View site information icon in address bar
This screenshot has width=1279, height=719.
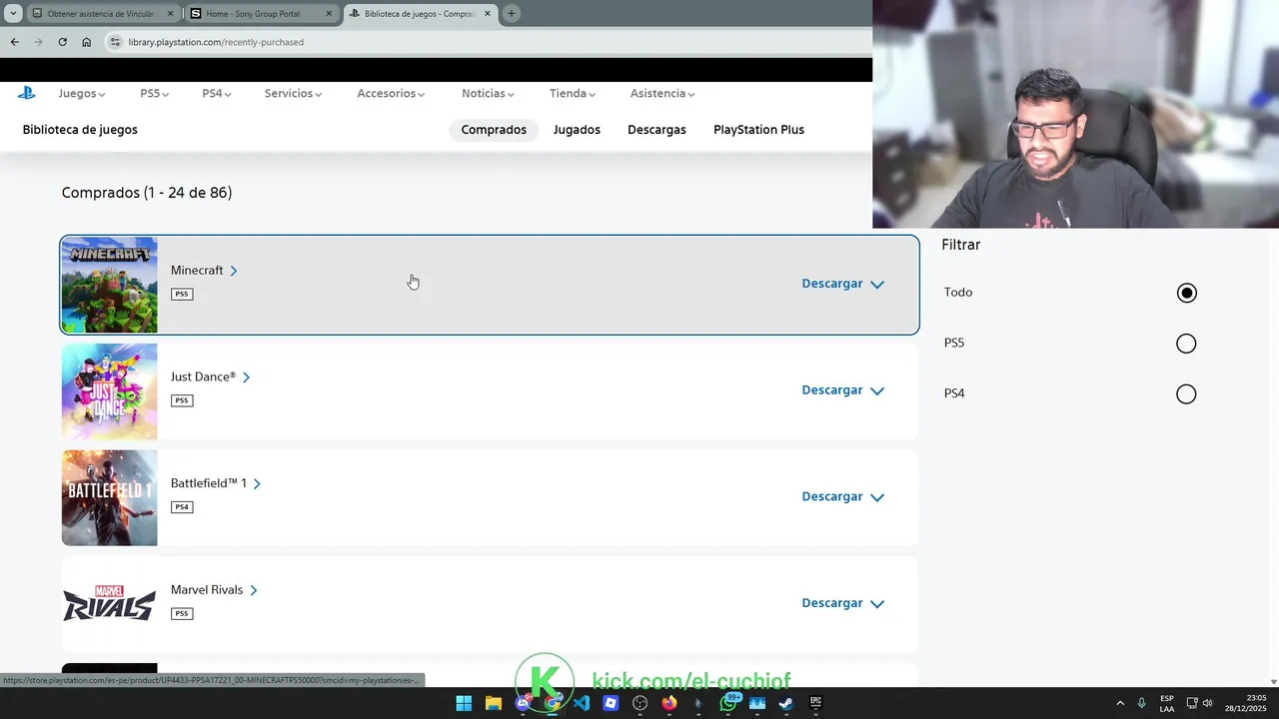[115, 42]
